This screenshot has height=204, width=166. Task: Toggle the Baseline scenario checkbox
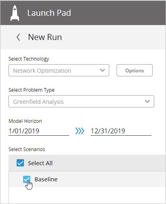point(27,179)
